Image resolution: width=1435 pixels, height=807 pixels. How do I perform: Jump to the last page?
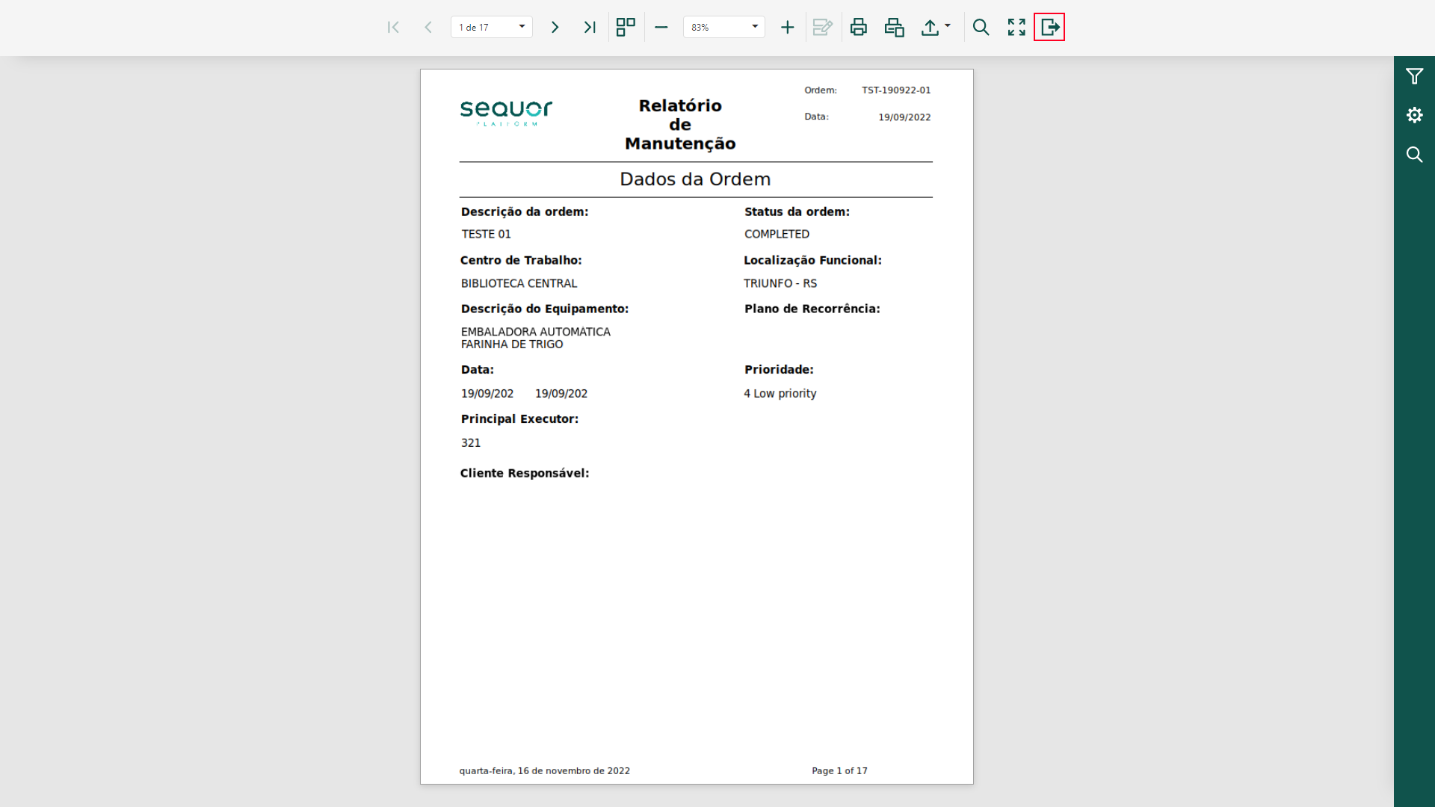[590, 28]
